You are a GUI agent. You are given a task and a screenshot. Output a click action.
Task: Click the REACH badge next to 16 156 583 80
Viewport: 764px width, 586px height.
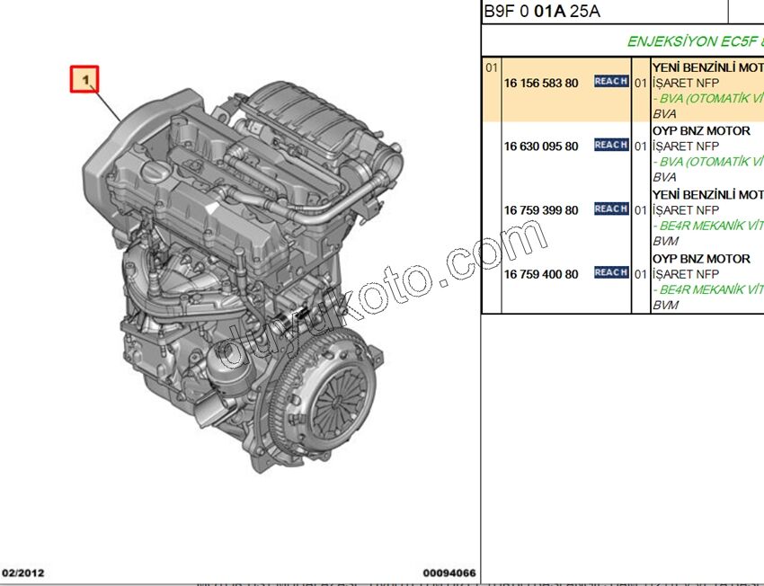click(x=609, y=81)
